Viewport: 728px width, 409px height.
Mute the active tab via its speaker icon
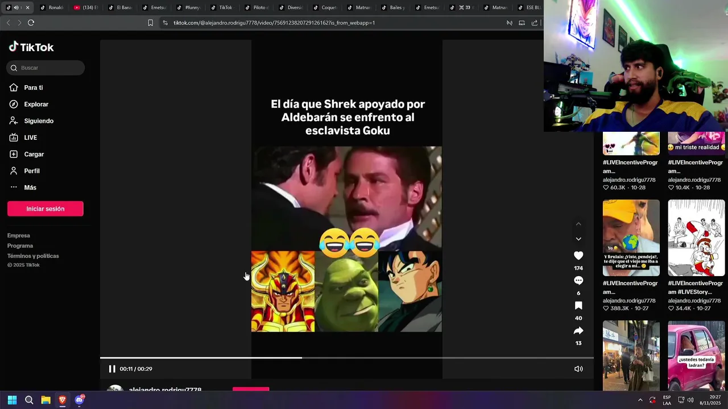16,7
